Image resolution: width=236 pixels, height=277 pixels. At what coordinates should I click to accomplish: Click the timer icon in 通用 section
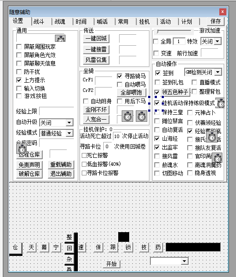[x=60, y=38]
